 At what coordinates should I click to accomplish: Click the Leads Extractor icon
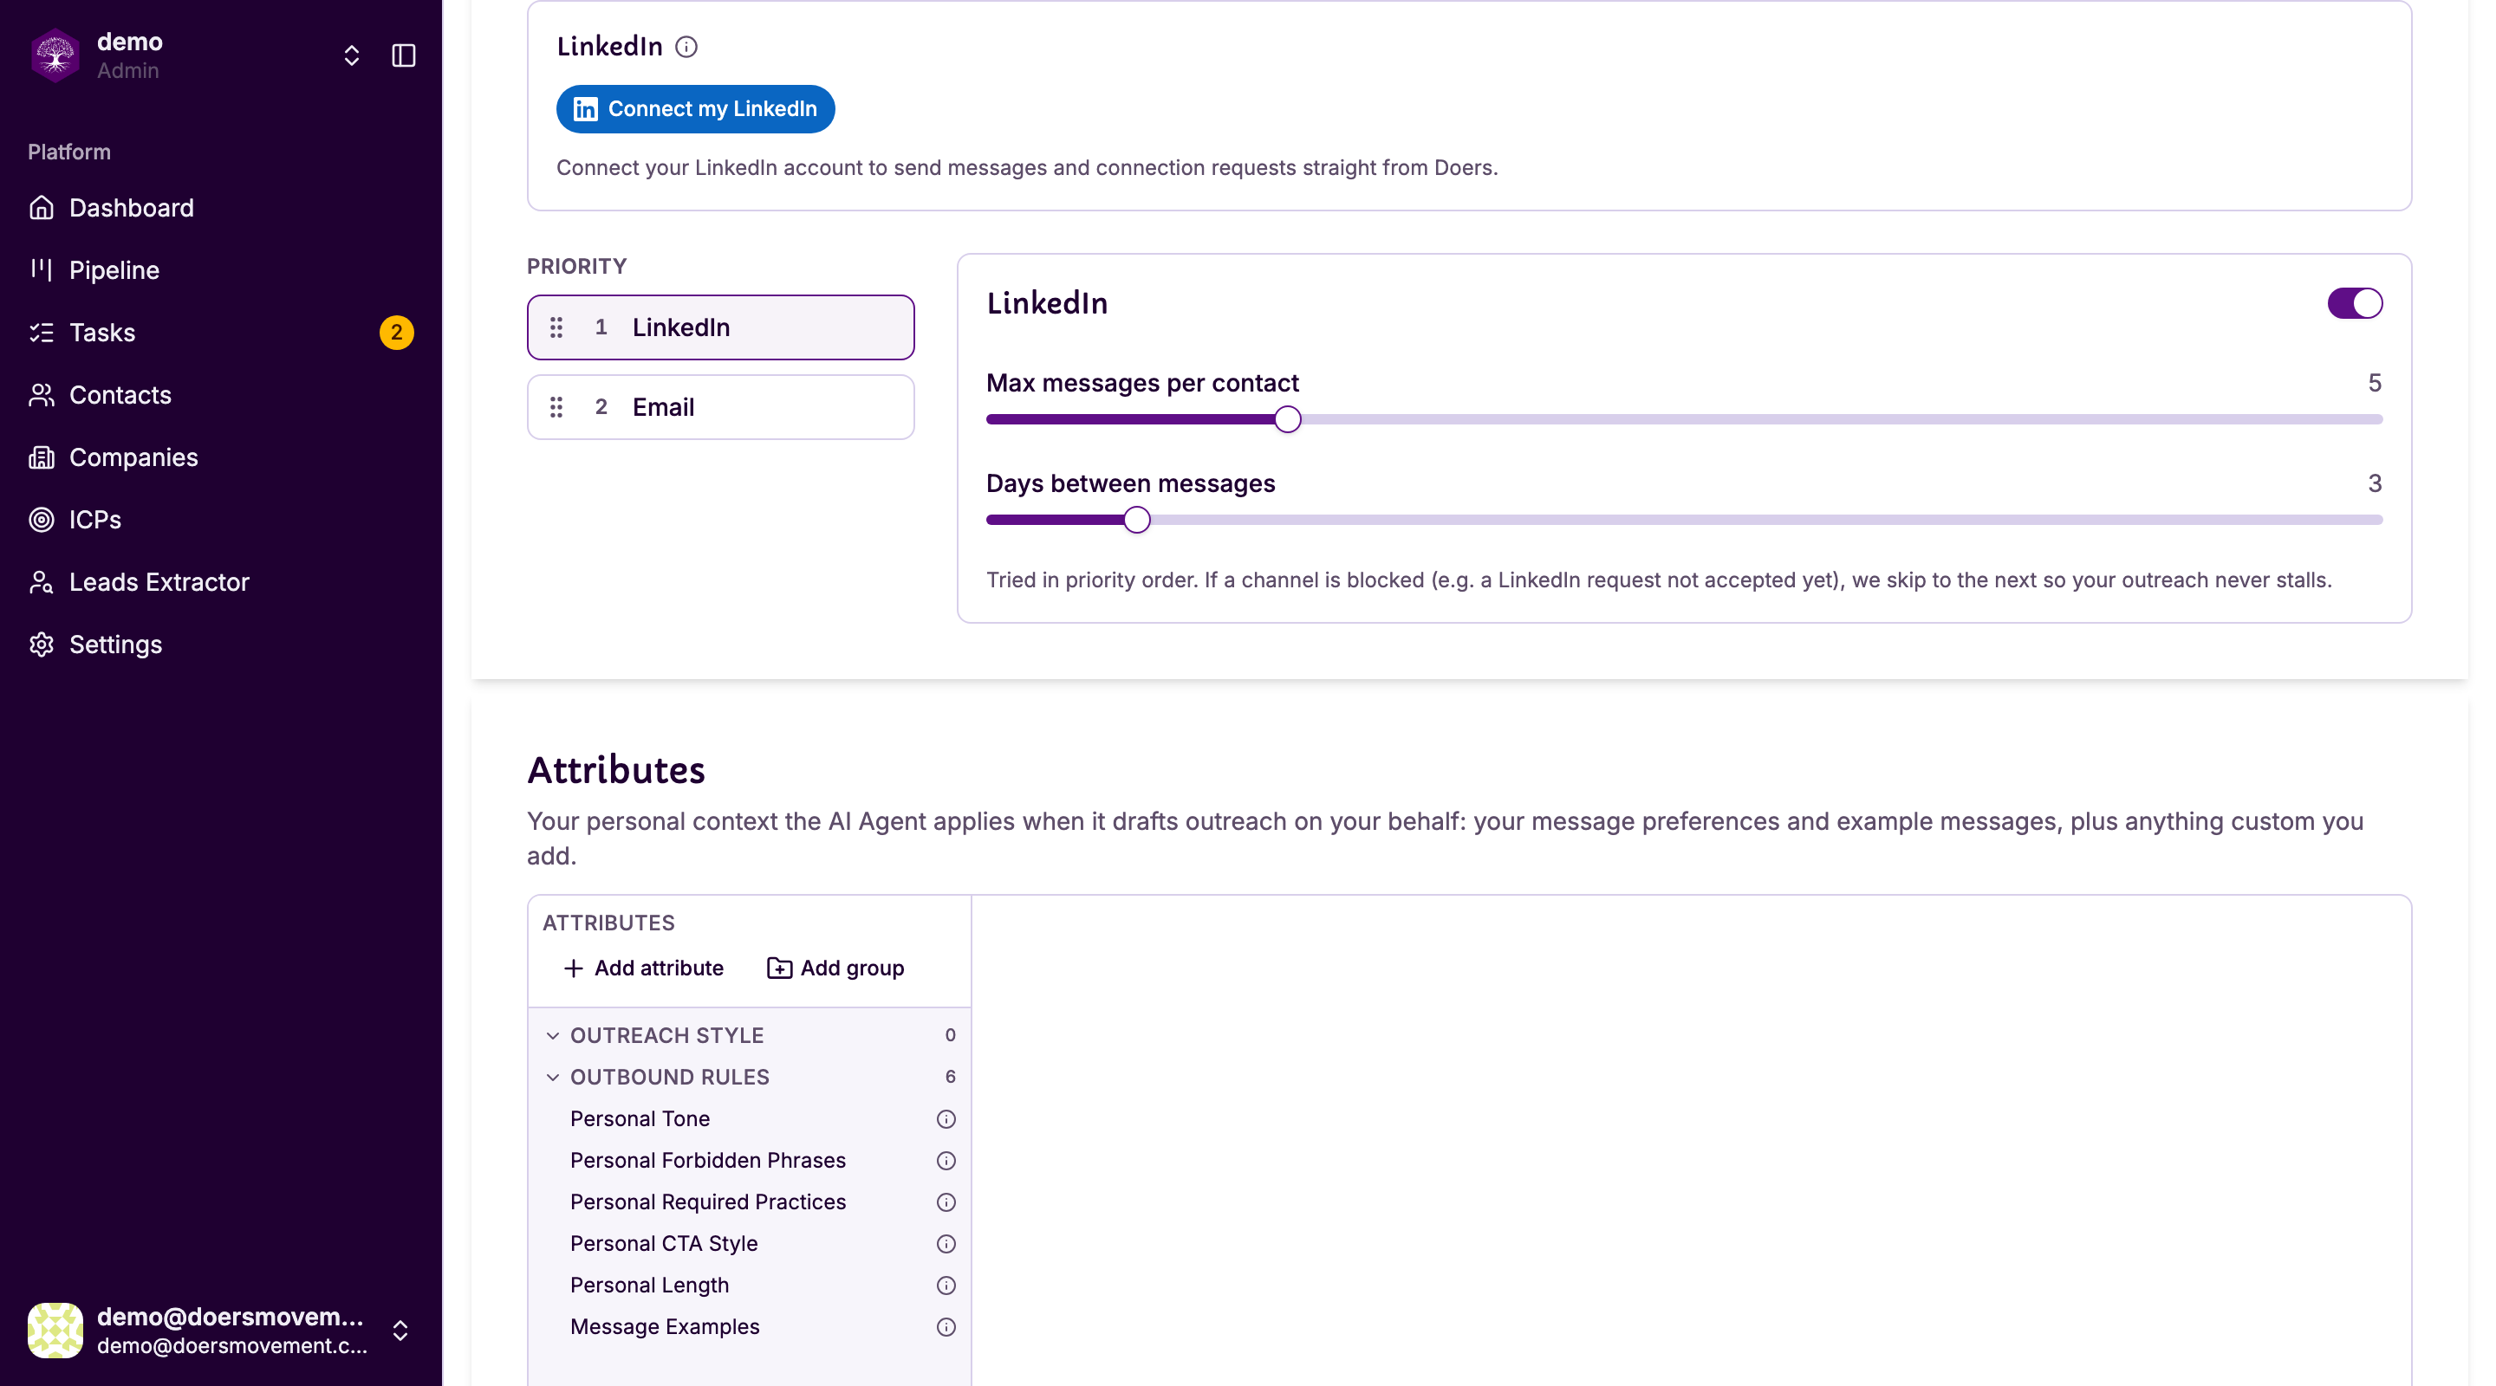[x=42, y=582]
